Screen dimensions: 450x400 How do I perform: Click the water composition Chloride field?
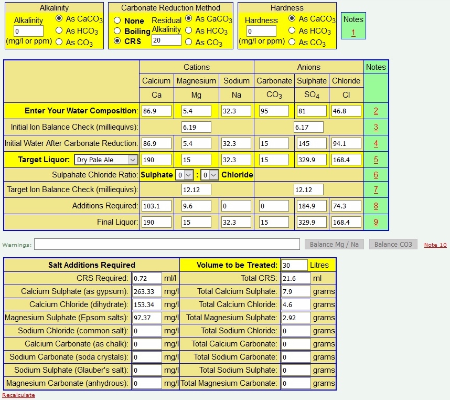tap(346, 111)
